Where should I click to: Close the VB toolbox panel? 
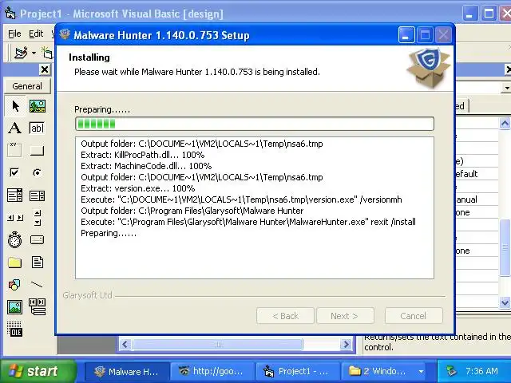(45, 69)
